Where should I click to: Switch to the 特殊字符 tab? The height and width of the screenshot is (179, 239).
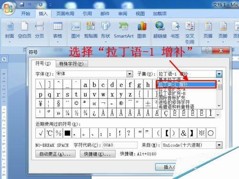pyautogui.click(x=72, y=64)
